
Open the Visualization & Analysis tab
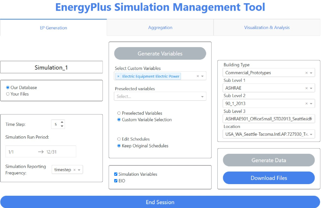[267, 27]
